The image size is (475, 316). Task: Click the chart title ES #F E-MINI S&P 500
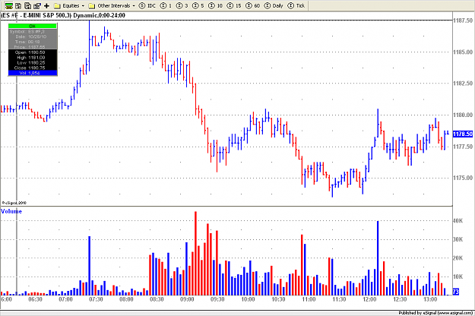63,15
